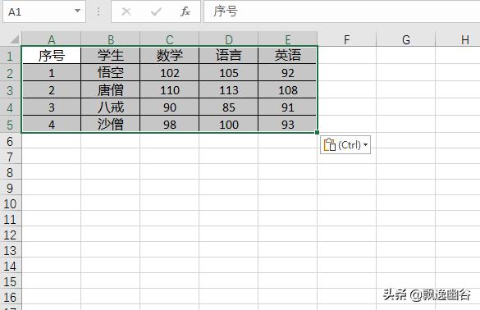Select row 5 header

coord(11,125)
